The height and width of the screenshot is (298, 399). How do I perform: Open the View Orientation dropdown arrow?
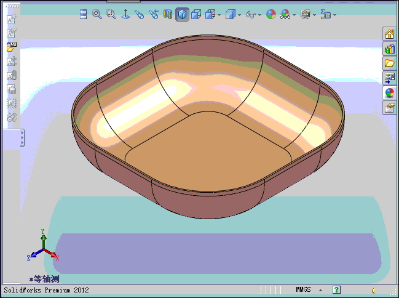219,15
